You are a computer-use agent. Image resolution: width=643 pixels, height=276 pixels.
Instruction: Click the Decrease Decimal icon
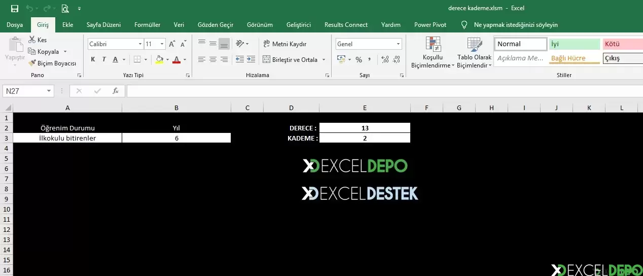click(397, 59)
